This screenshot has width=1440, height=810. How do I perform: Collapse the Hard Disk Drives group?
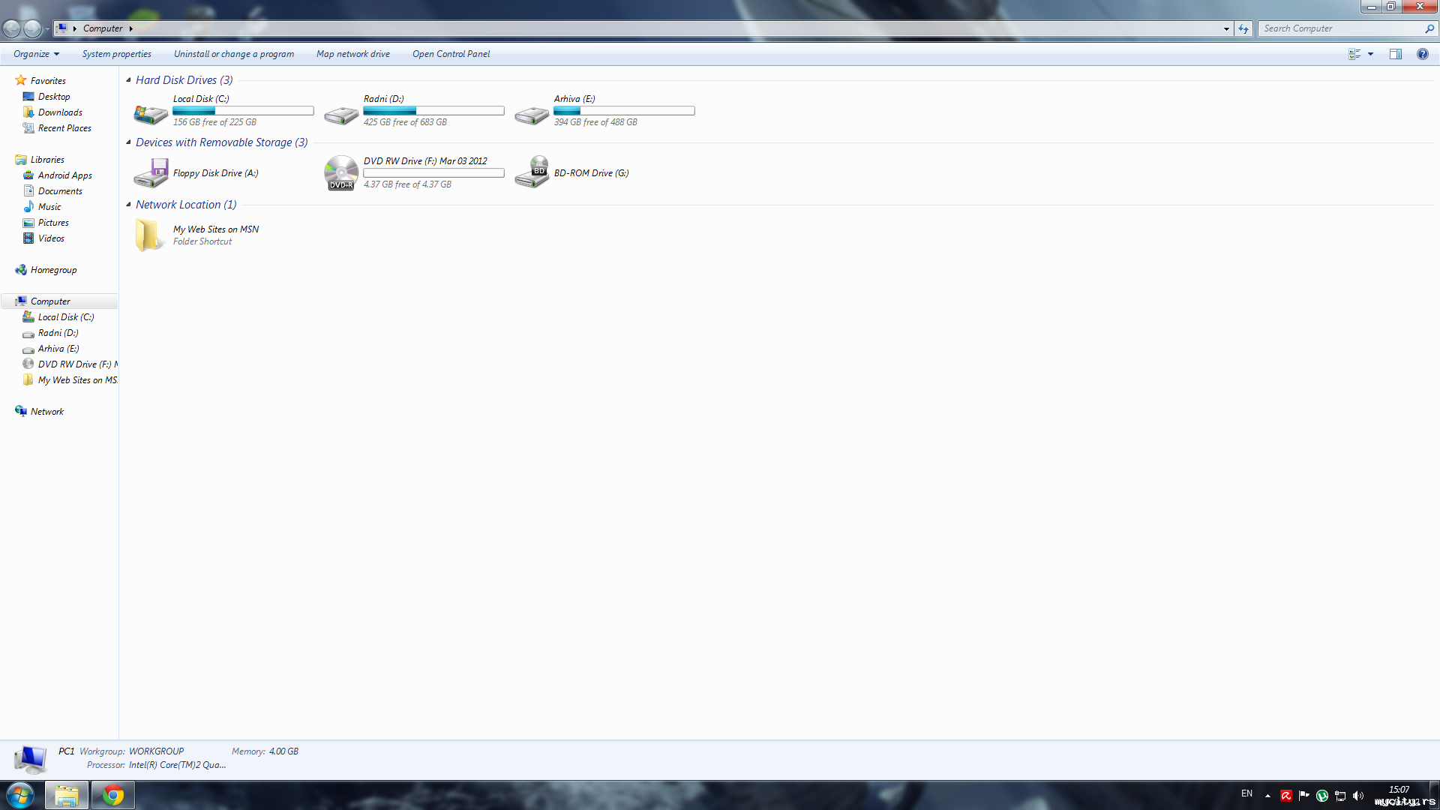[x=128, y=80]
